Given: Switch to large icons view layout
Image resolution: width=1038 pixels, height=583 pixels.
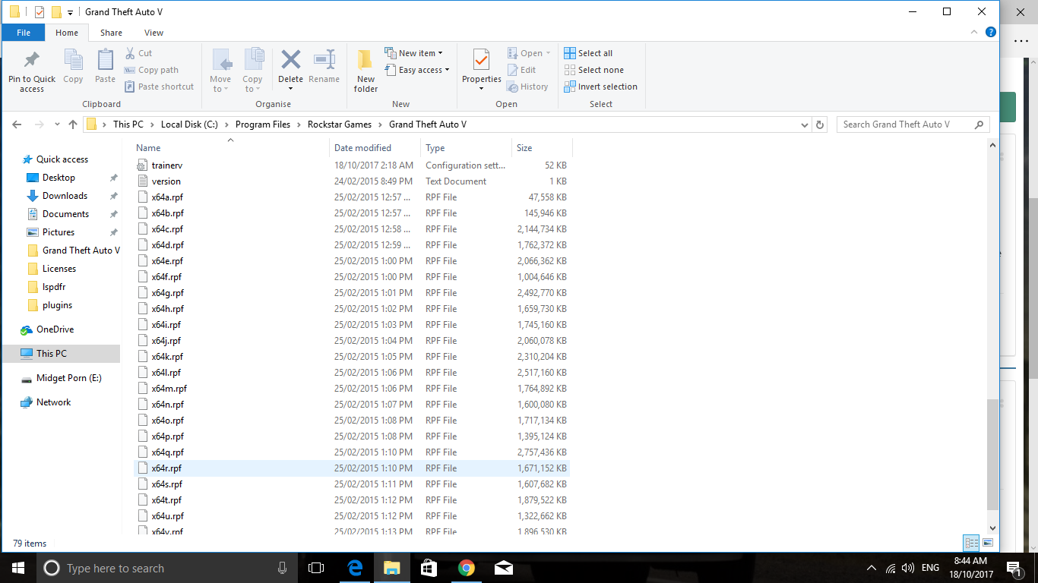Looking at the screenshot, I should point(988,543).
